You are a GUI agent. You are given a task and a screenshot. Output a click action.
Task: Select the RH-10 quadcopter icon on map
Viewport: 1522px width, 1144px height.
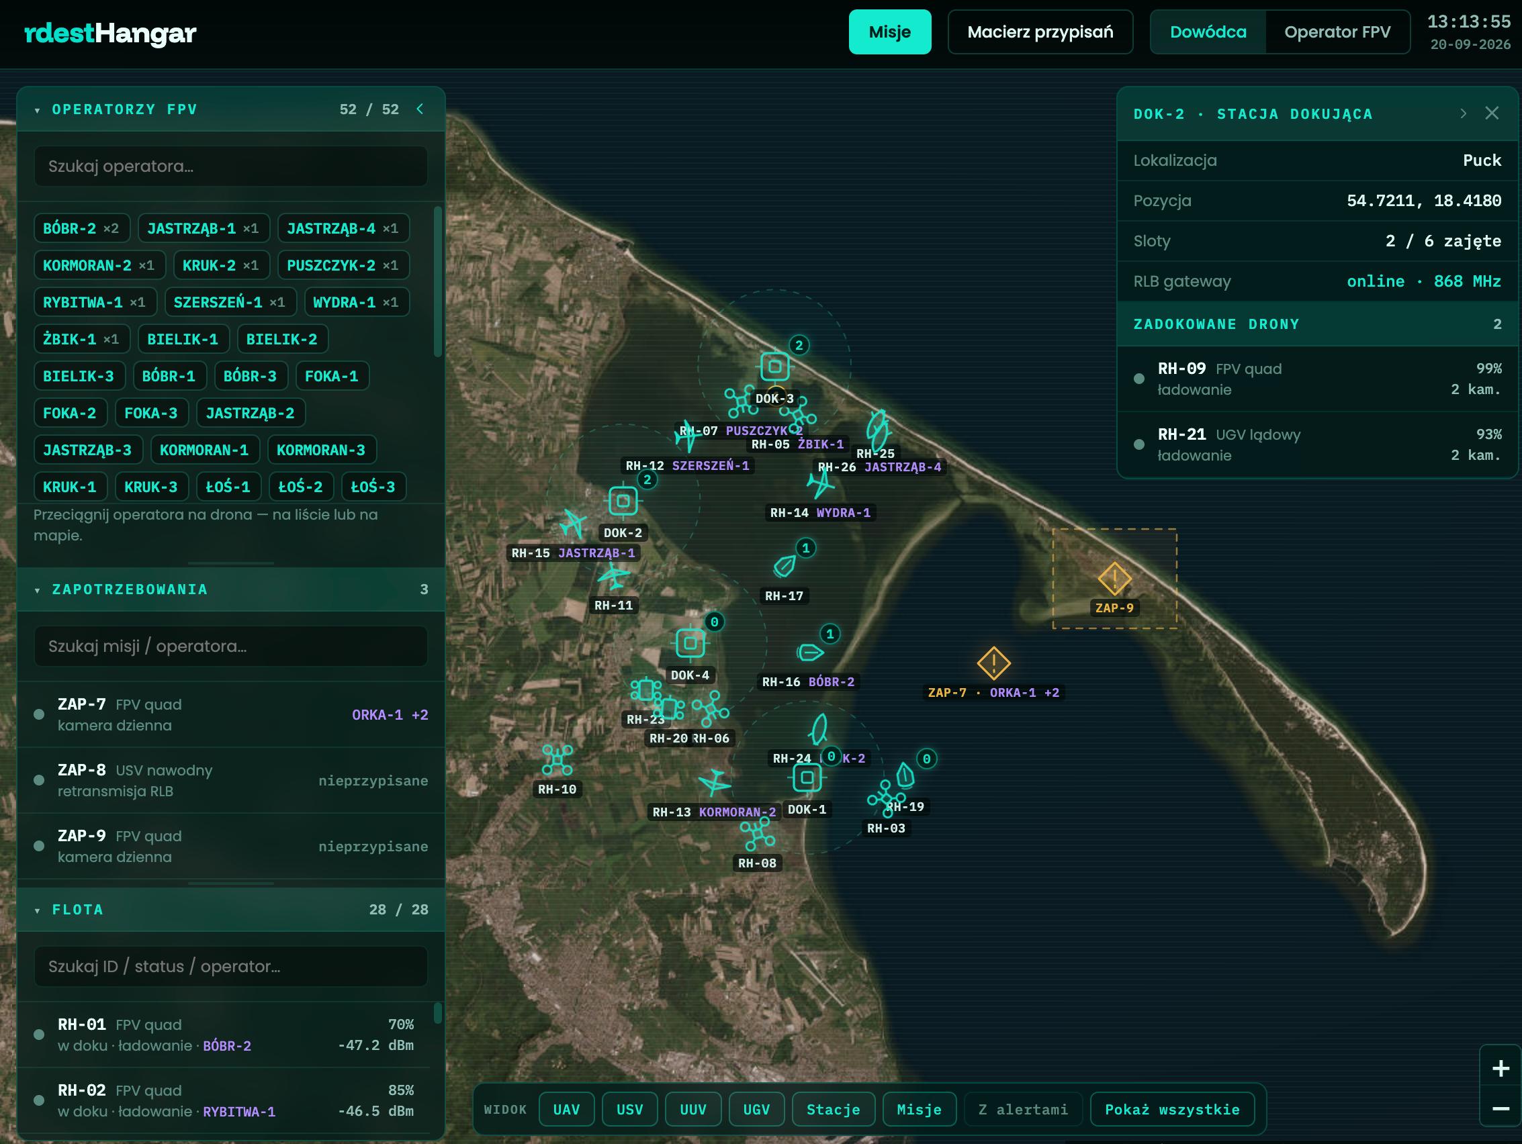(557, 759)
